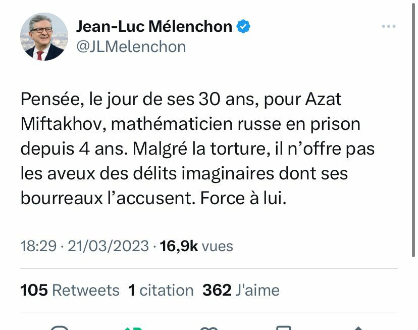Click the 18:29 timestamp
Viewport: 418px width, 330px height.
click(x=38, y=246)
